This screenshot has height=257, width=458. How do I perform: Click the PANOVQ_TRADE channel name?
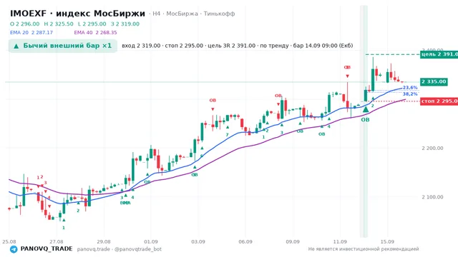46,249
